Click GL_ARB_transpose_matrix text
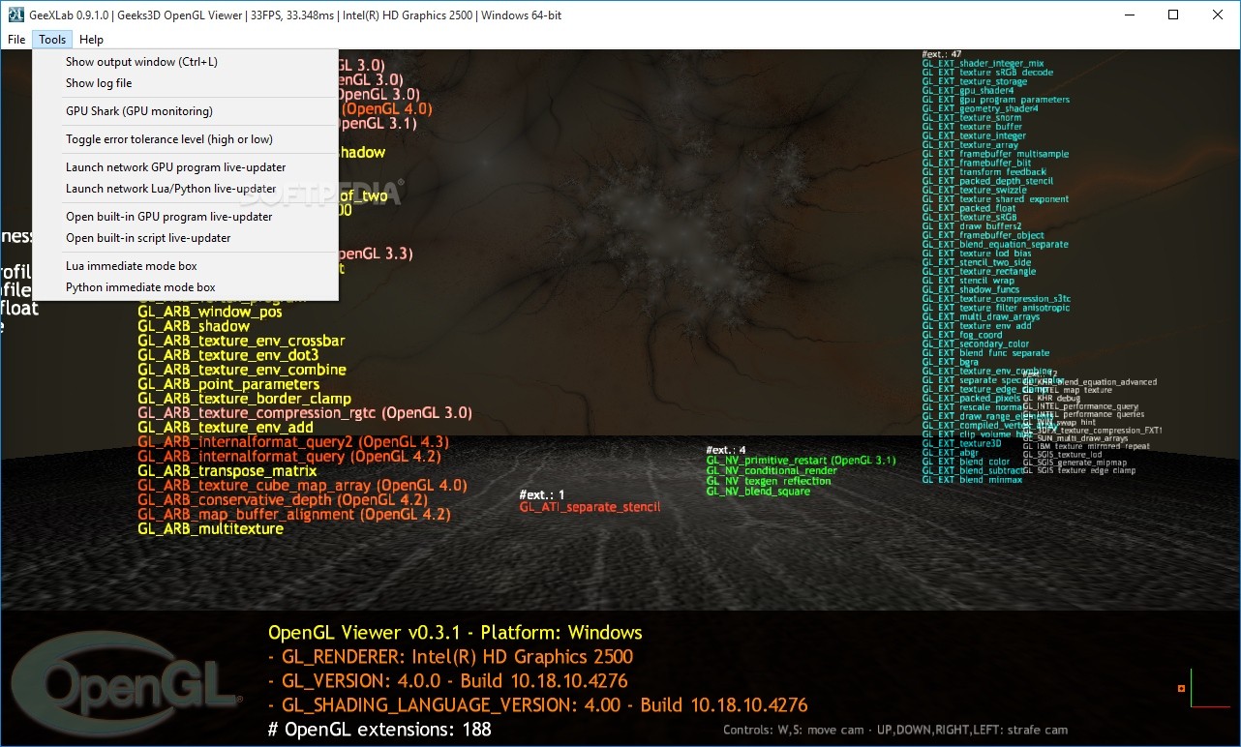Screen dimensions: 1241x747 227,471
